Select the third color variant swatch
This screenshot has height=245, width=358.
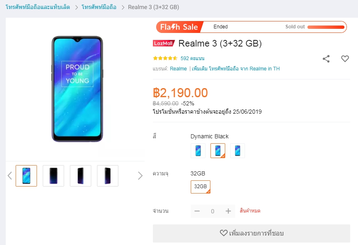click(x=238, y=151)
